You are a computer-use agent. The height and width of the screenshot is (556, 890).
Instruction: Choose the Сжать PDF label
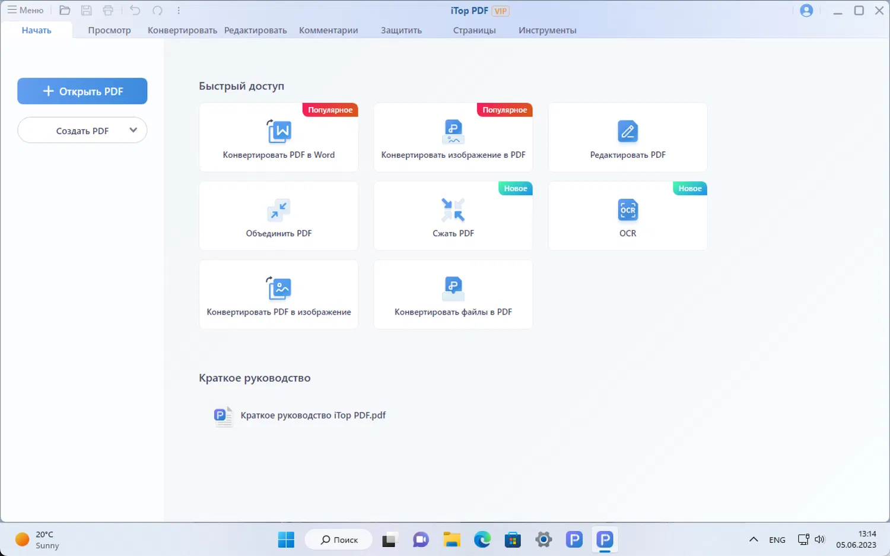pyautogui.click(x=453, y=233)
